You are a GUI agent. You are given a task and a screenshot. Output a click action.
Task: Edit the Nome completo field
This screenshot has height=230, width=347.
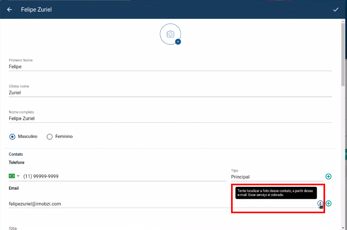pyautogui.click(x=171, y=119)
